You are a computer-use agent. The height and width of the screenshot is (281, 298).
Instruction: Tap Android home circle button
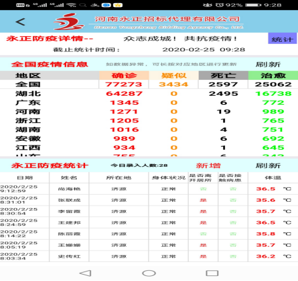[x=149, y=273]
